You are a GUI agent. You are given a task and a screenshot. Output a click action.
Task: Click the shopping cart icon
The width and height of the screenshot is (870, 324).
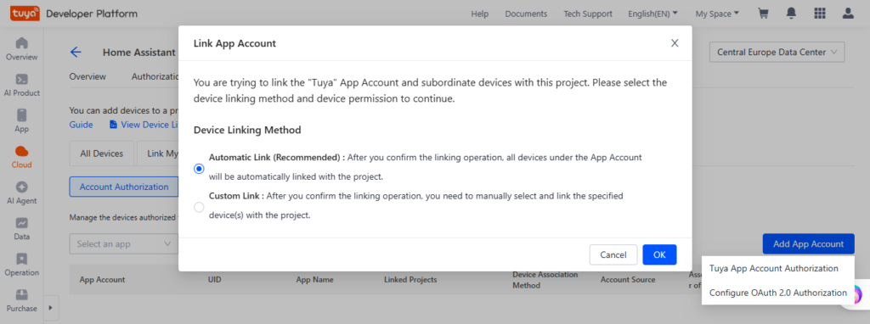[764, 14]
